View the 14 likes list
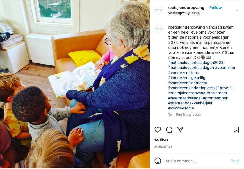 click(x=161, y=140)
